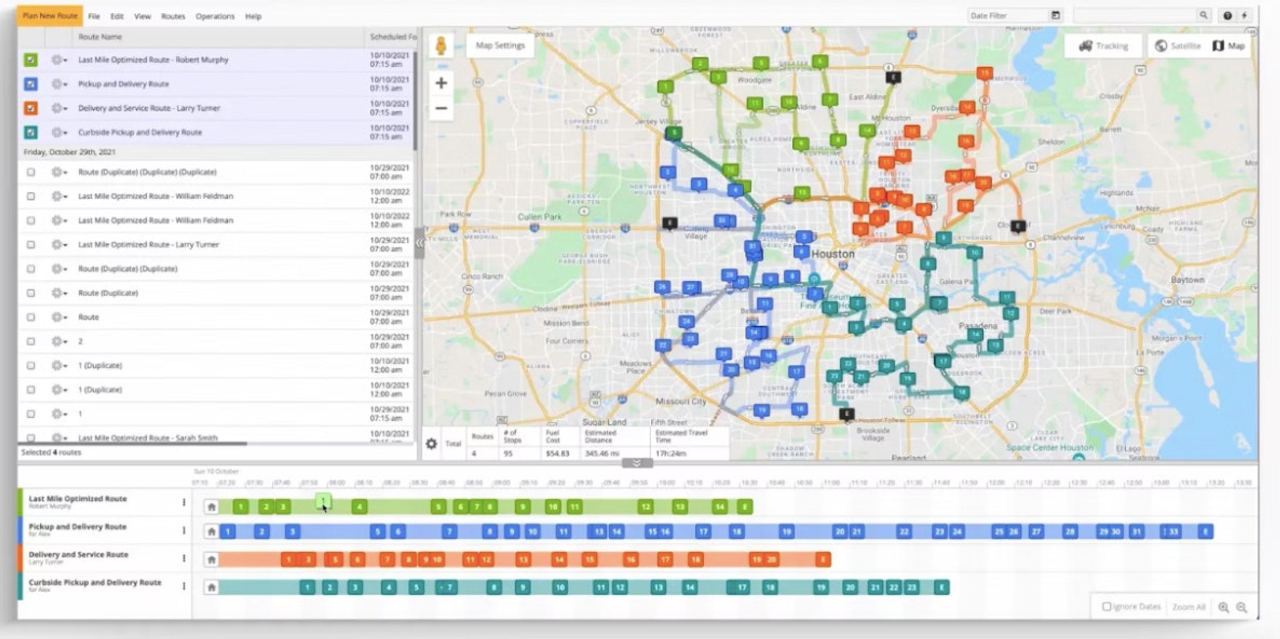Collapse the map panel with down chevrons
Image resolution: width=1280 pixels, height=639 pixels.
coord(637,463)
